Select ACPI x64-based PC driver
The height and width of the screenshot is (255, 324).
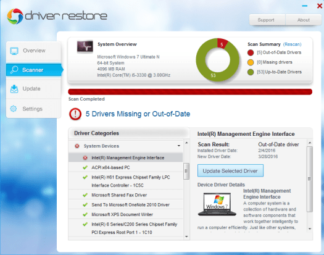[x=126, y=167]
